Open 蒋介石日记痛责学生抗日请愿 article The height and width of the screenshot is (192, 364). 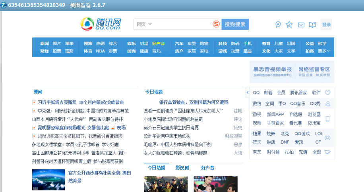tap(171, 128)
